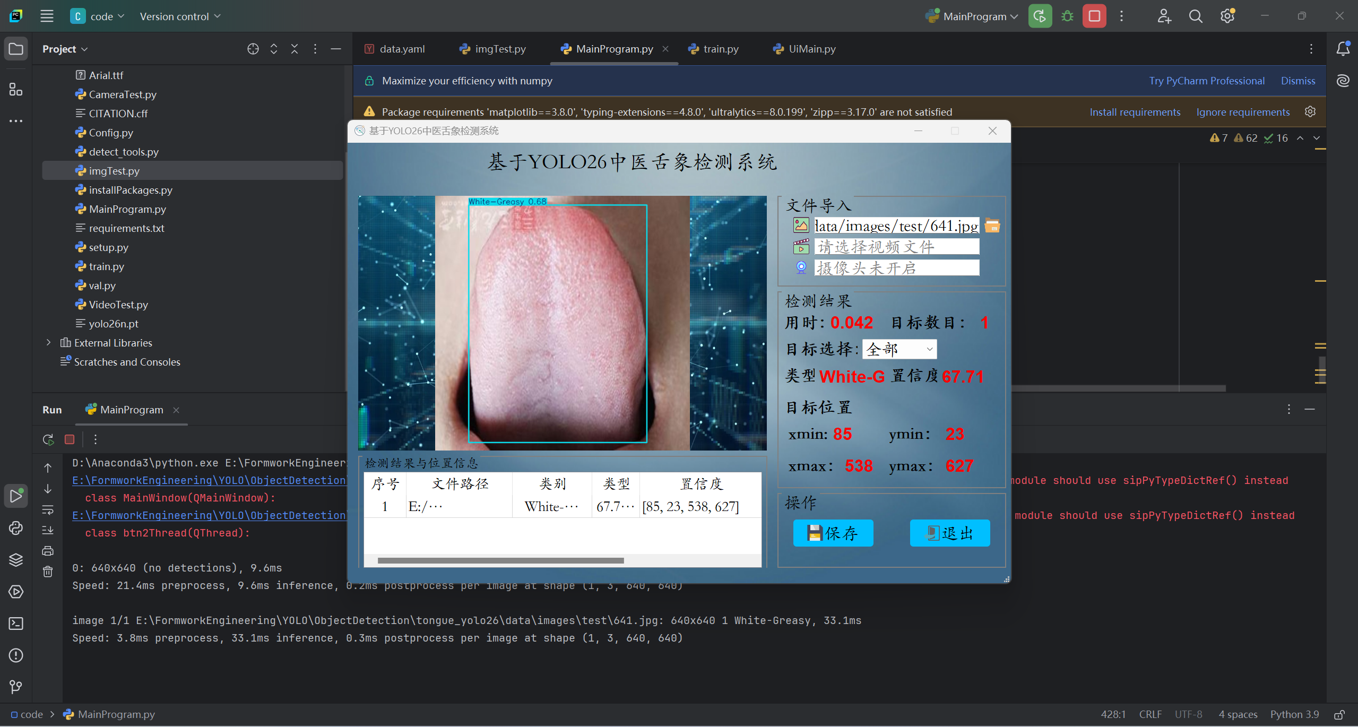Click the scroll to end console icon
The width and height of the screenshot is (1358, 727).
click(48, 530)
